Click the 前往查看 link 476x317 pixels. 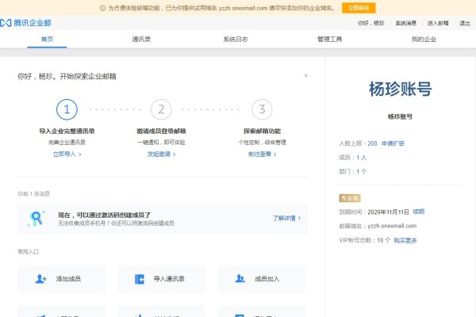pos(262,154)
